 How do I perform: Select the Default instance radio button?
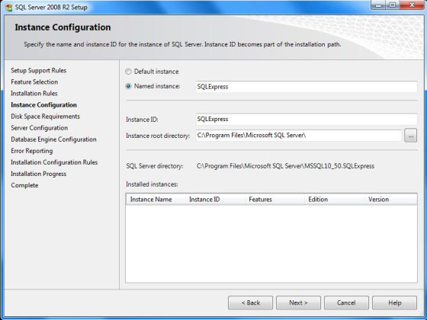(128, 72)
